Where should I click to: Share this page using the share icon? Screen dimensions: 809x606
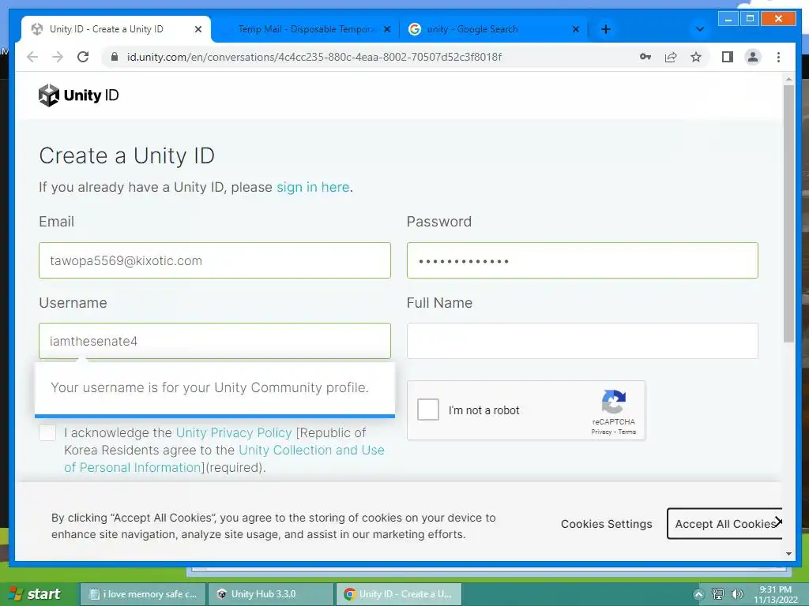671,57
